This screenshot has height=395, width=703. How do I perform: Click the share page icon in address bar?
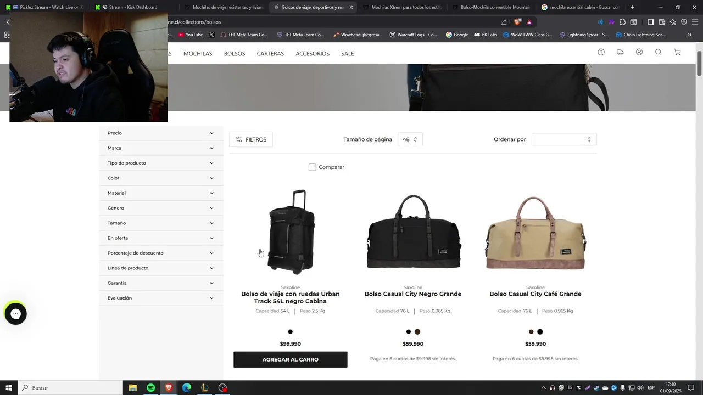point(504,22)
